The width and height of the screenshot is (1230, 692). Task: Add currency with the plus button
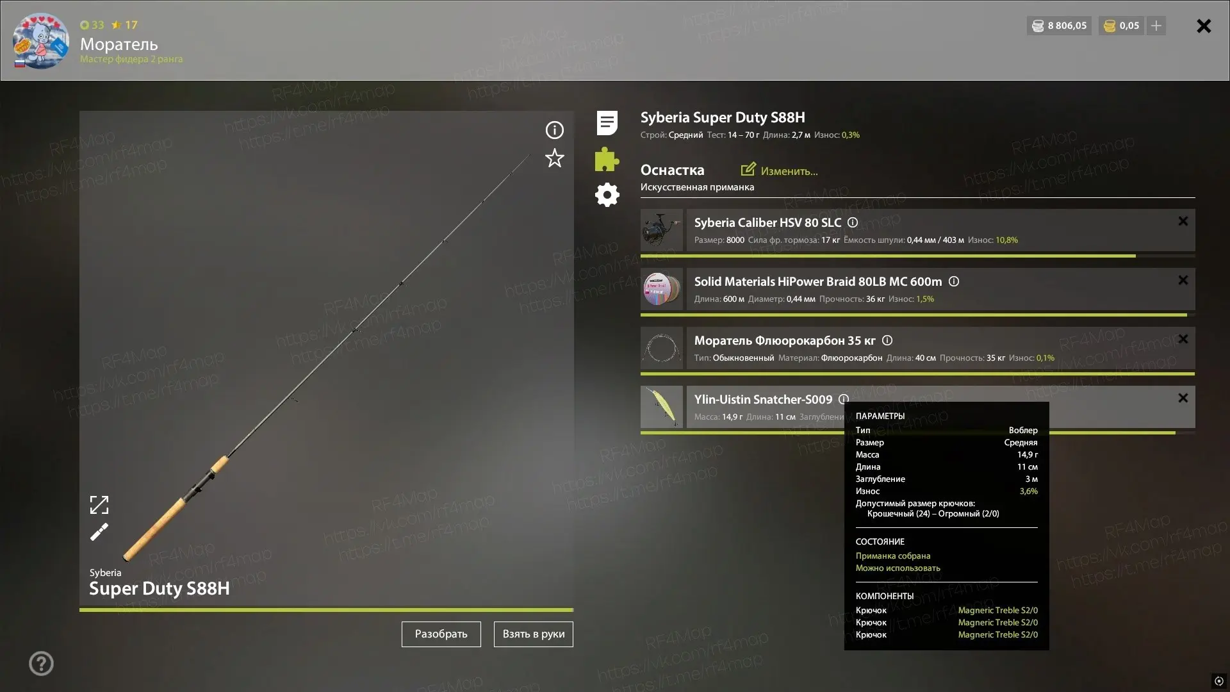pyautogui.click(x=1156, y=26)
